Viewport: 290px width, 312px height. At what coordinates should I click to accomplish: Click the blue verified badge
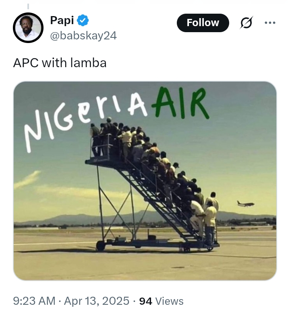point(83,21)
